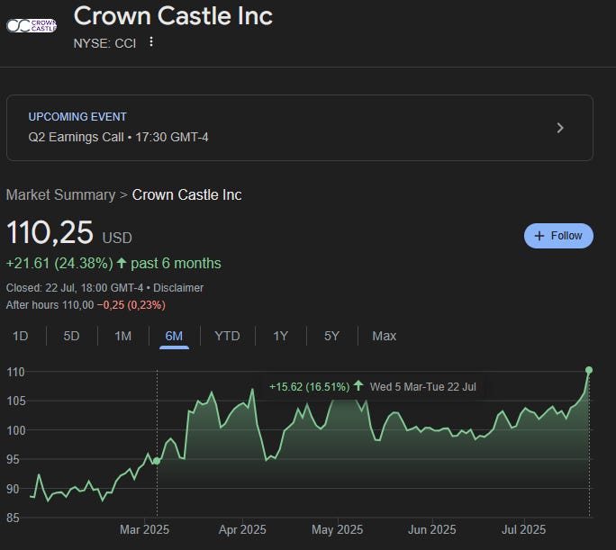
Task: Click the UPCOMING EVENT label
Action: (x=77, y=117)
